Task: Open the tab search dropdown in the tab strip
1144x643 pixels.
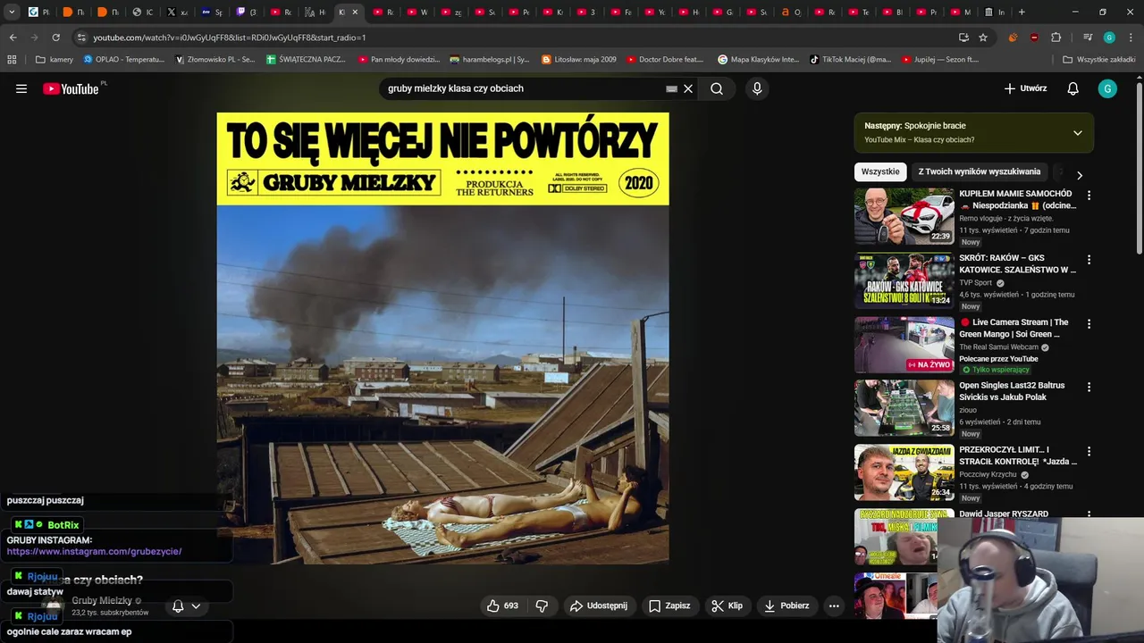Action: 12,13
